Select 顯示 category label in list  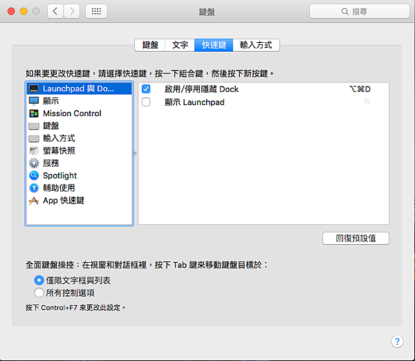[x=50, y=101]
